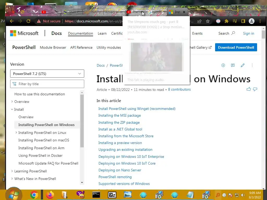The image size is (267, 200).
Task: Switch to the History browser tab
Action: 93,12
